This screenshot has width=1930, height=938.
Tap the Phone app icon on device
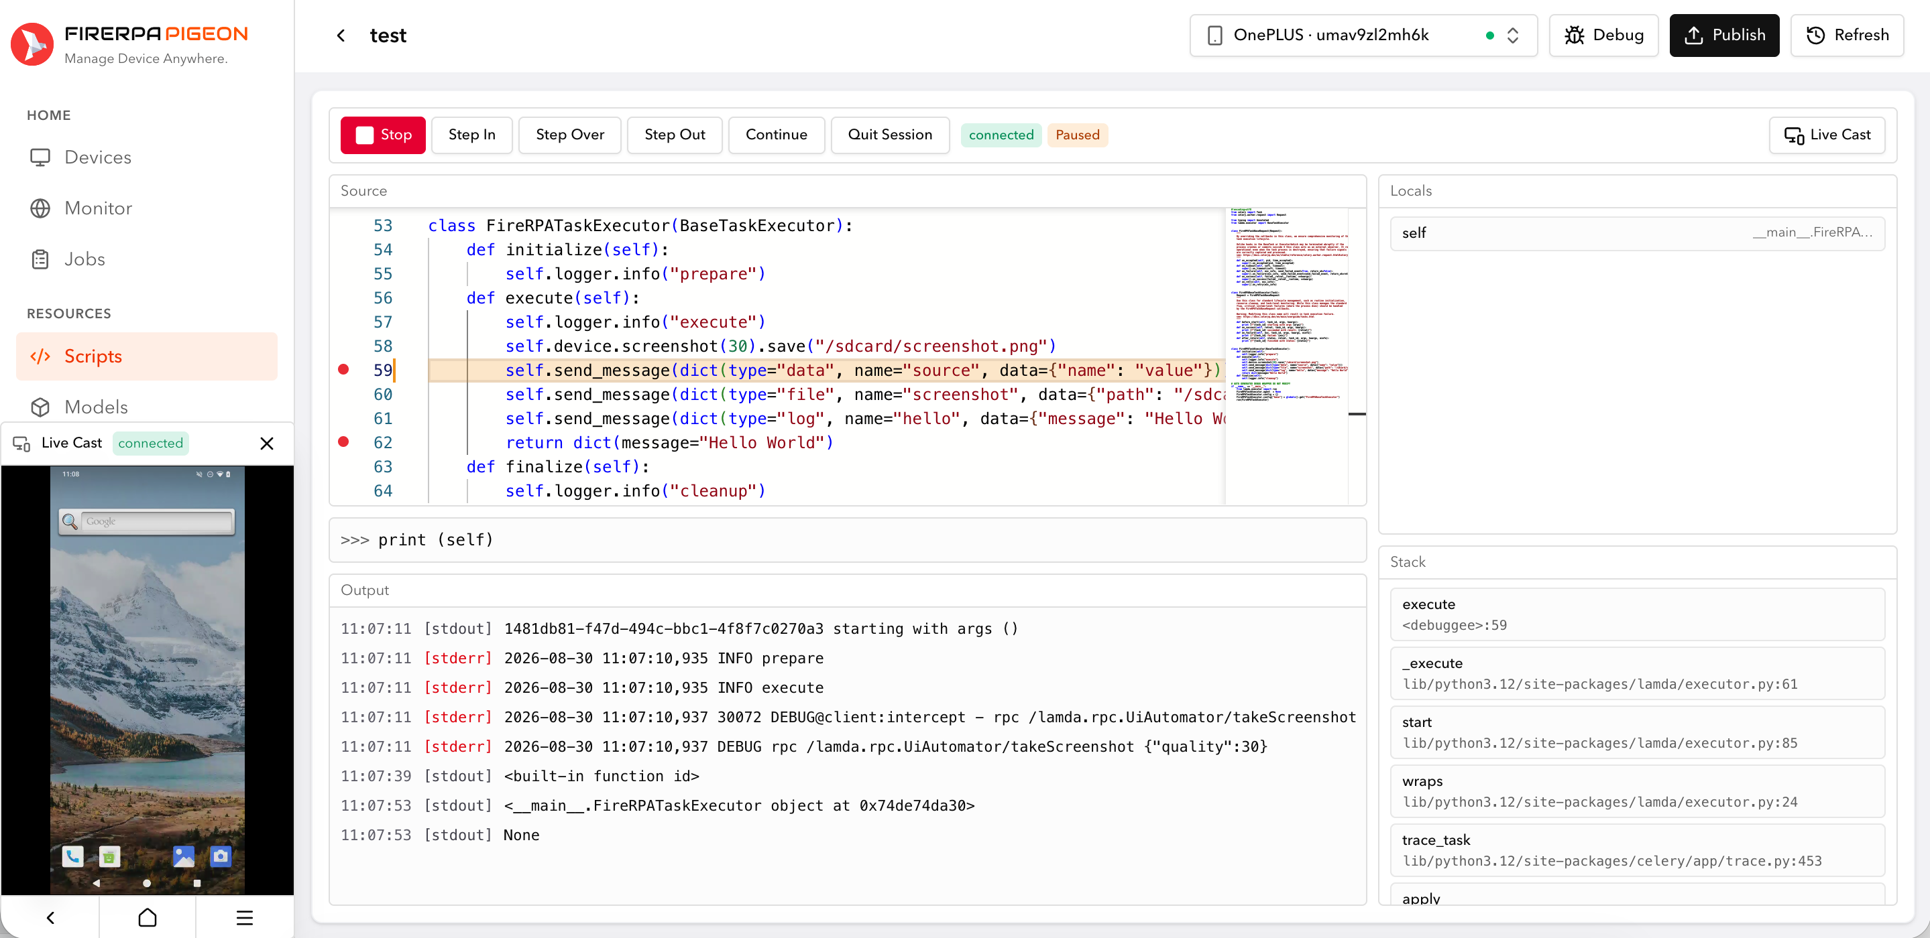point(72,856)
